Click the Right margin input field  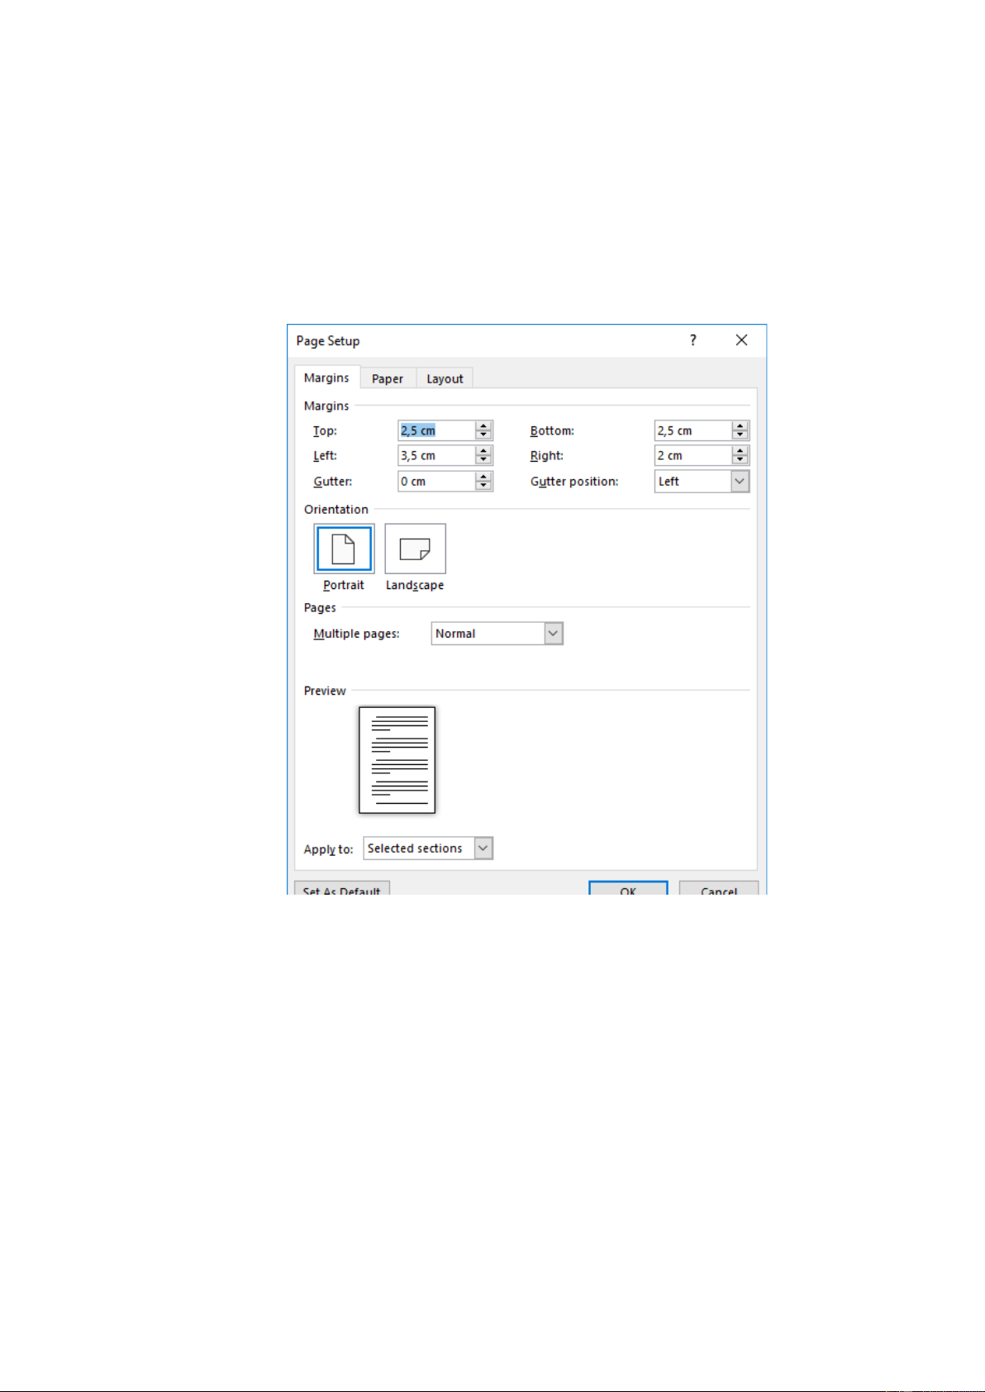click(x=692, y=455)
